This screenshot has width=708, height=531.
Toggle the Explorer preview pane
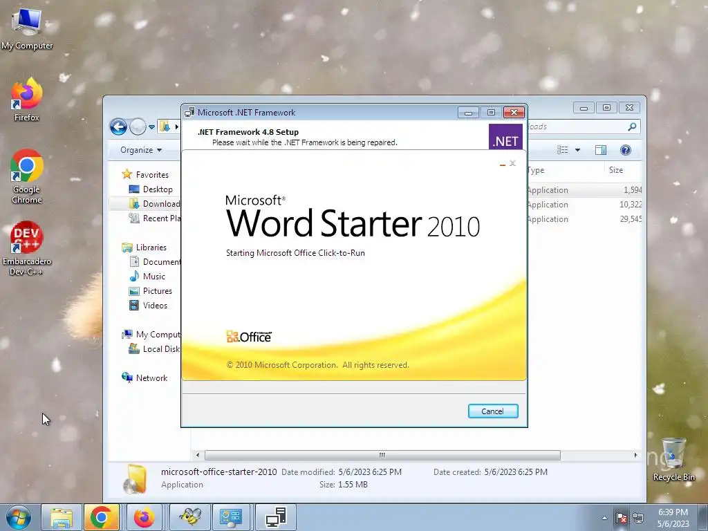coord(601,150)
